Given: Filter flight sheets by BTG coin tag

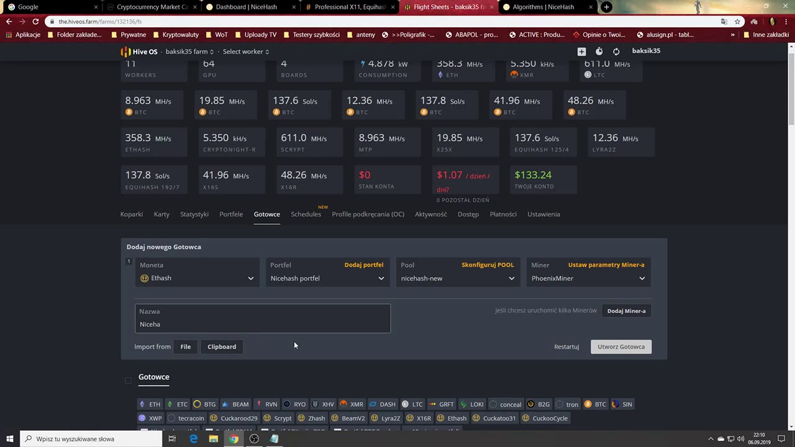Looking at the screenshot, I should coord(204,404).
